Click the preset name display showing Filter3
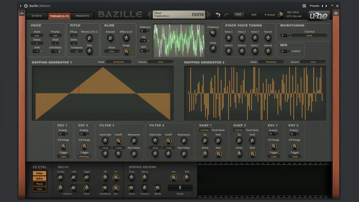Screen dimensions: 359x202 click(x=179, y=14)
